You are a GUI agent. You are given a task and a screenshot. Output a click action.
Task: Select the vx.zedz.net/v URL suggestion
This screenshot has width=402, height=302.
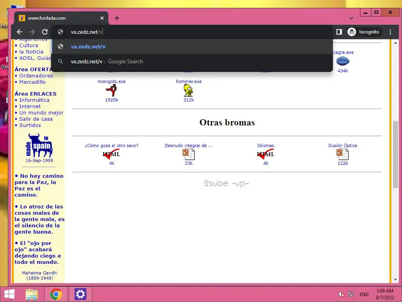tap(192, 46)
